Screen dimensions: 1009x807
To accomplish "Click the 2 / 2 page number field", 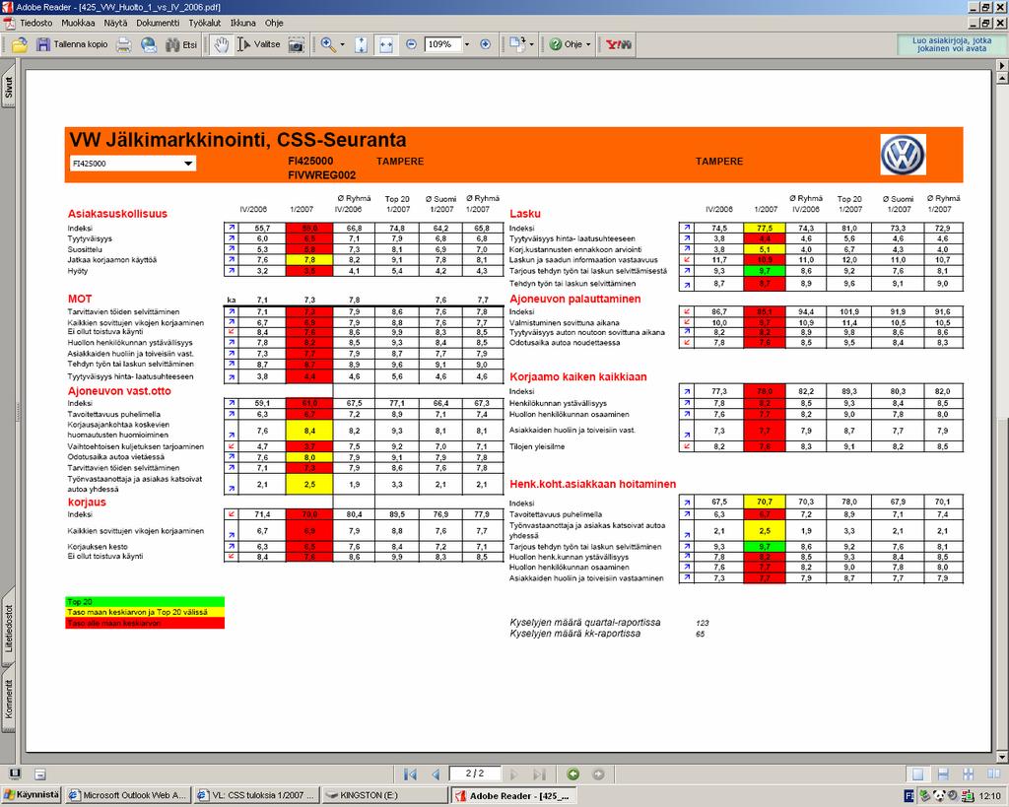I will click(x=475, y=773).
